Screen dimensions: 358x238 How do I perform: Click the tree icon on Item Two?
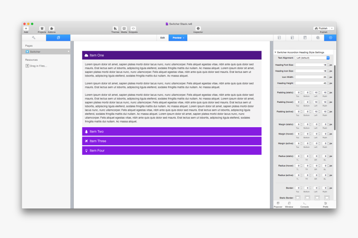point(86,131)
